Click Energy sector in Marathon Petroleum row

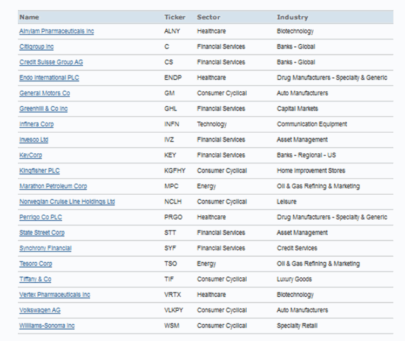tap(206, 186)
